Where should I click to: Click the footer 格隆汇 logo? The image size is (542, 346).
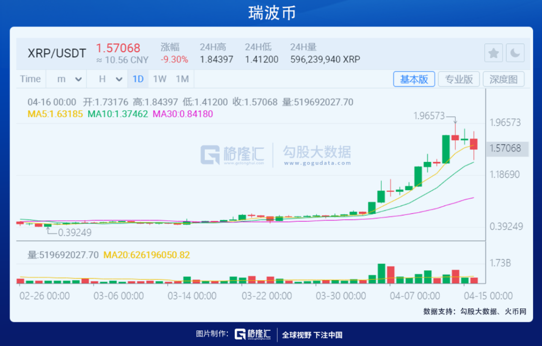pyautogui.click(x=253, y=334)
